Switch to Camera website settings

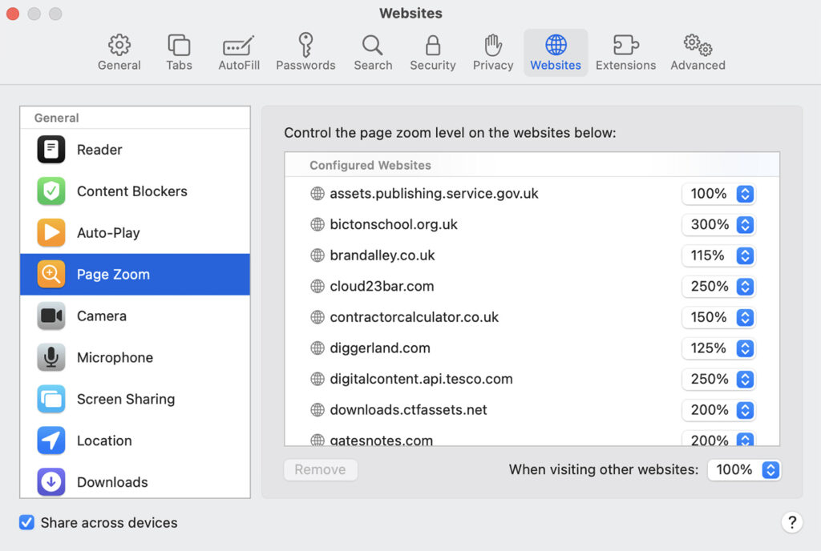[x=101, y=316]
